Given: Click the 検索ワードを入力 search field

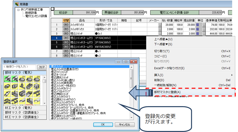Looking at the screenshot, I should click(x=19, y=67).
